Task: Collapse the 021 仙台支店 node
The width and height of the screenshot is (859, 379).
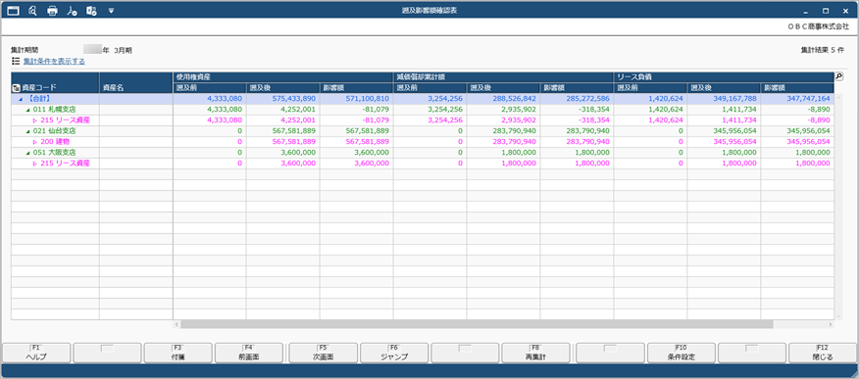Action: tap(27, 131)
